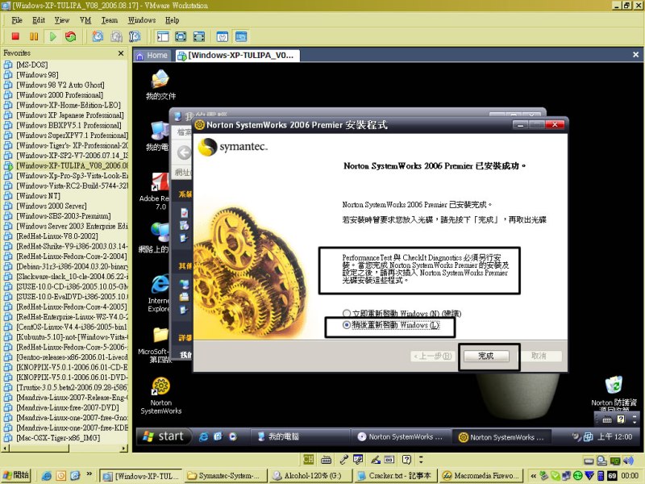The image size is (645, 484).
Task: Click the Alcohol-120% (G:) host taskbar button
Action: (310, 476)
